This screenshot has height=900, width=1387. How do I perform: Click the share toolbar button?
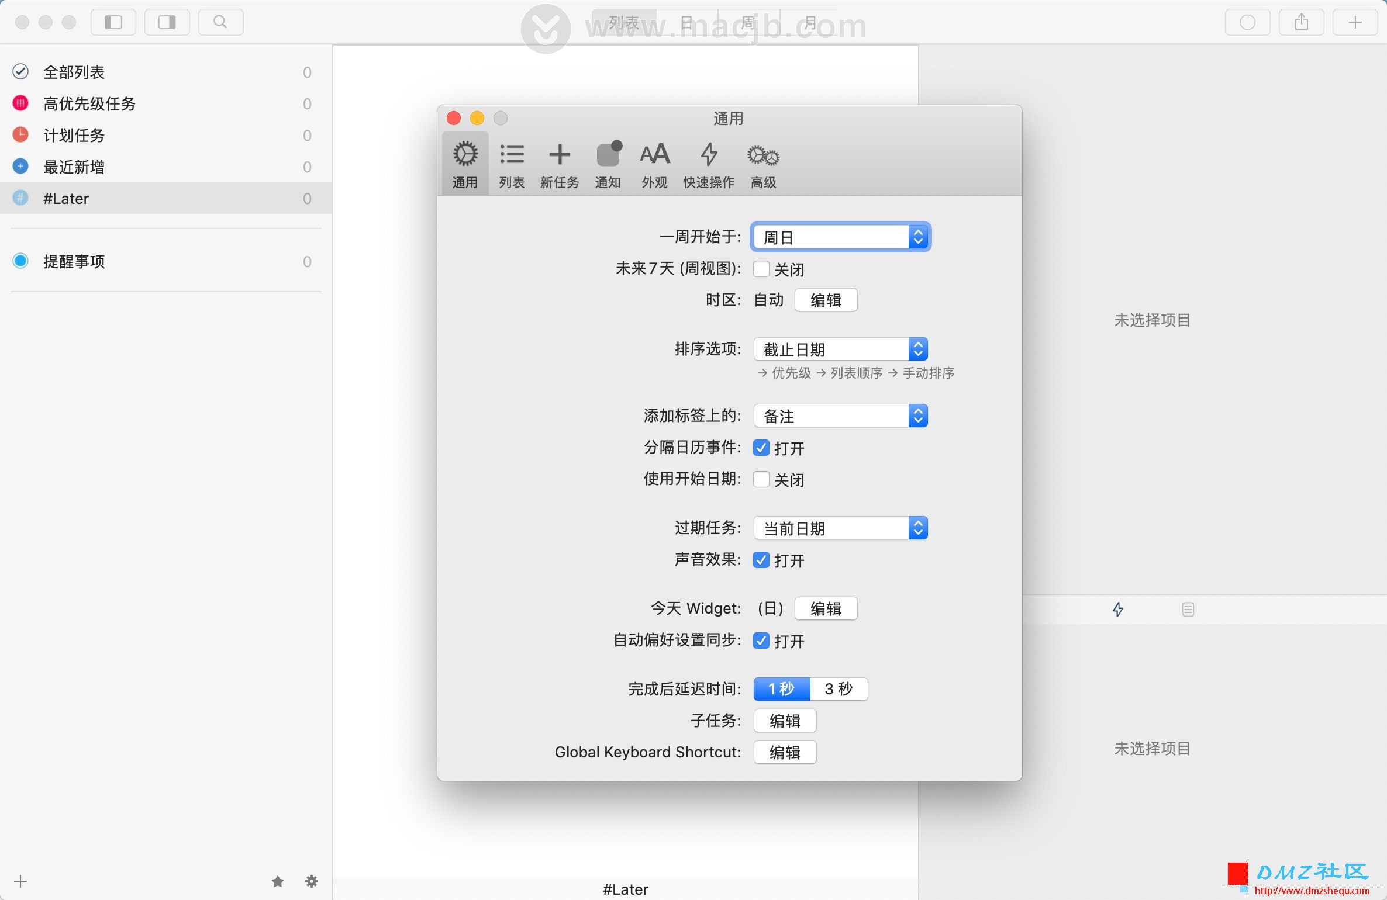pyautogui.click(x=1301, y=22)
